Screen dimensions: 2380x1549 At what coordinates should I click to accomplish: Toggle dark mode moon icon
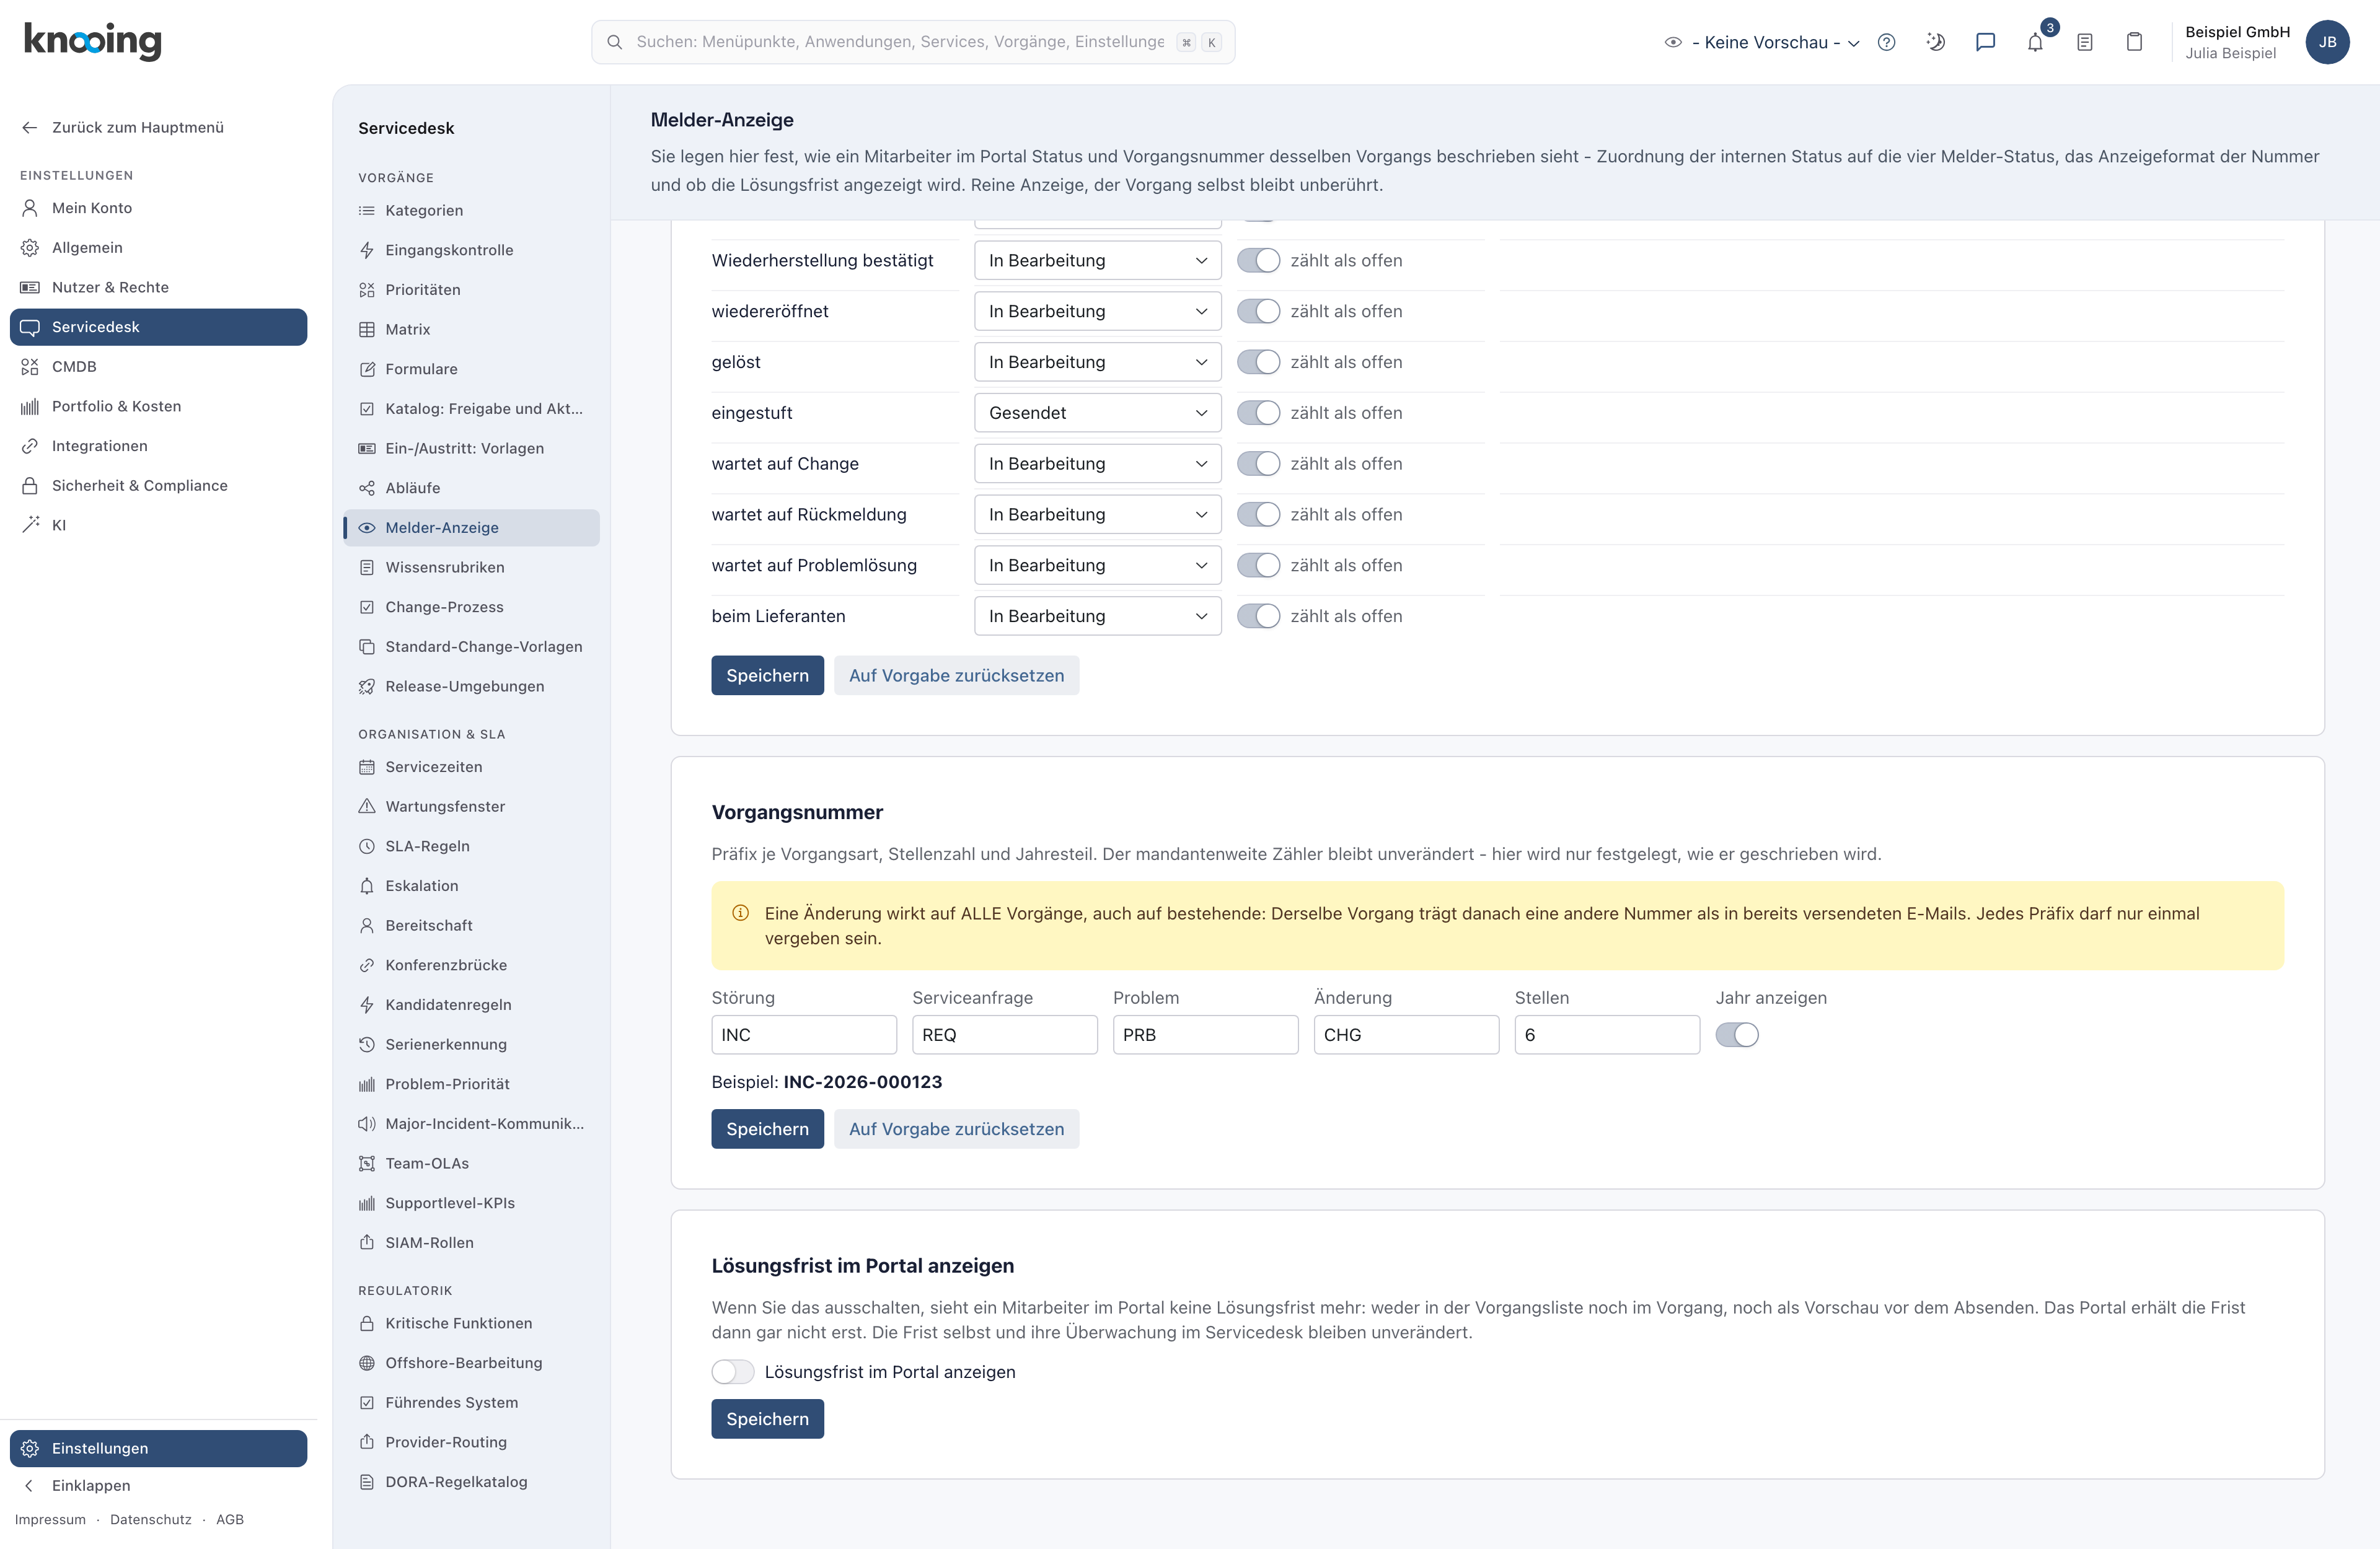click(x=1936, y=42)
